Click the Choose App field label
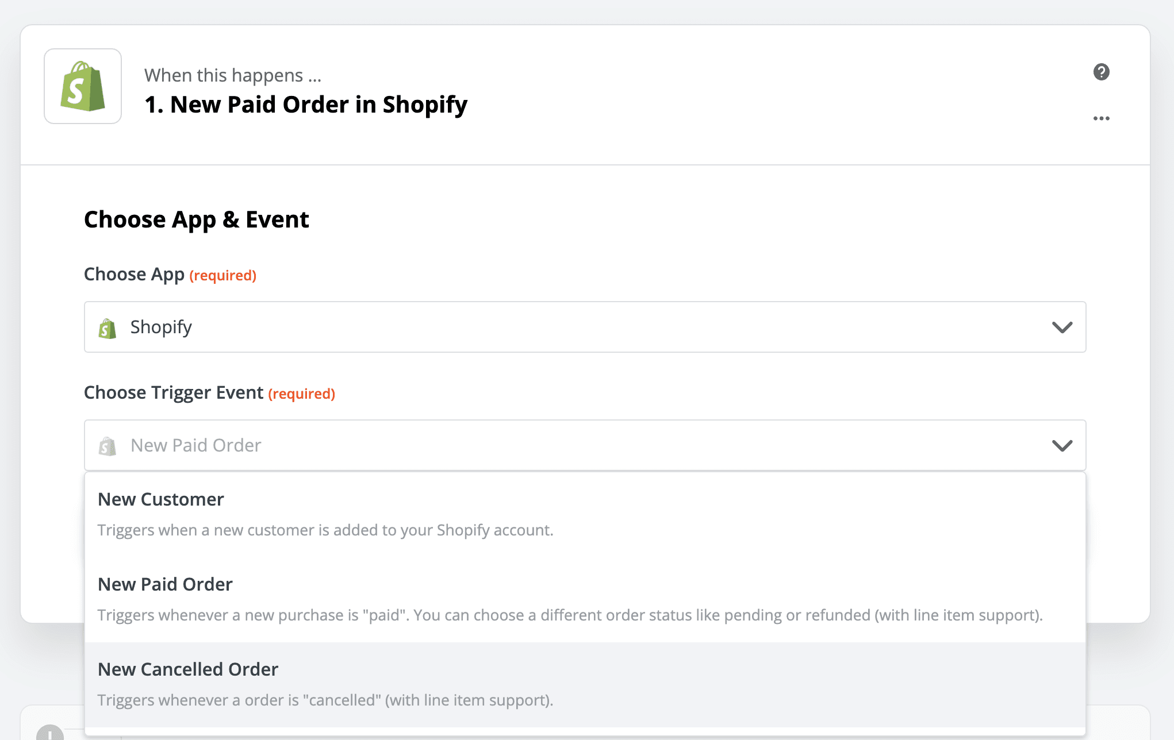 (x=134, y=274)
